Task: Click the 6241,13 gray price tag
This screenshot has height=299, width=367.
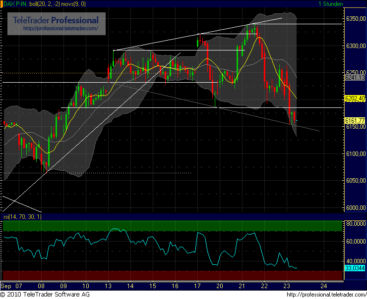Action: coord(355,78)
